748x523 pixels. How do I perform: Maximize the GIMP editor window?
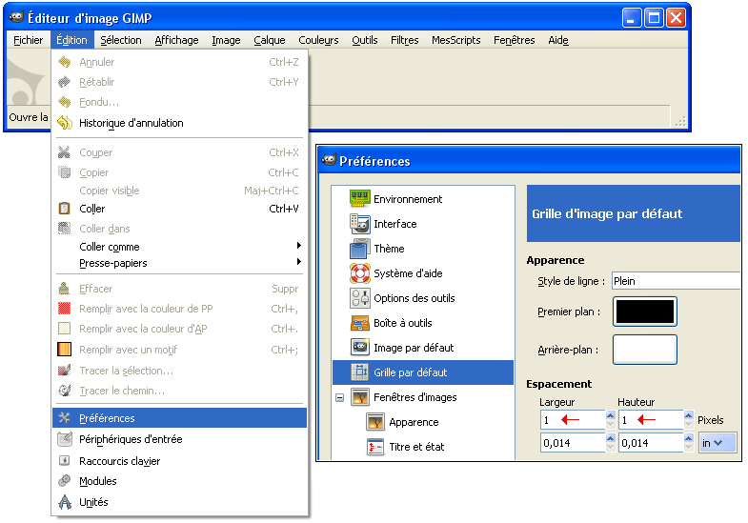coord(654,18)
